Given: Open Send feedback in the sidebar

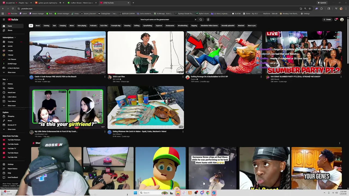Looking at the screenshot, I should pyautogui.click(x=13, y=177).
